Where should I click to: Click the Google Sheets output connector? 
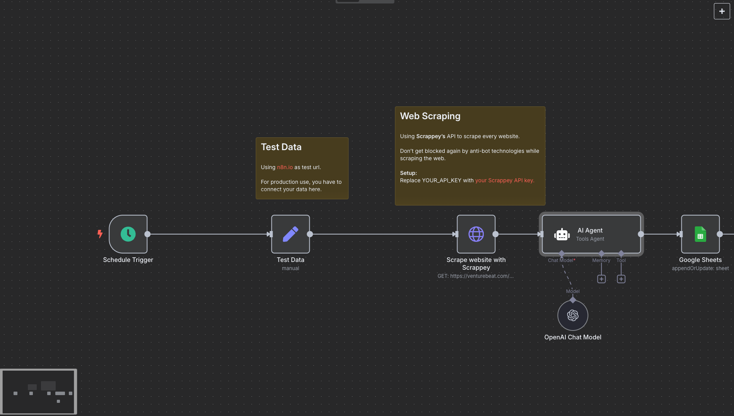point(720,234)
